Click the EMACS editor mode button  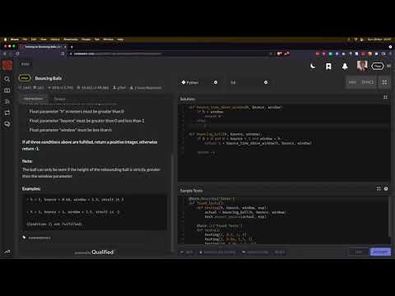tap(368, 82)
